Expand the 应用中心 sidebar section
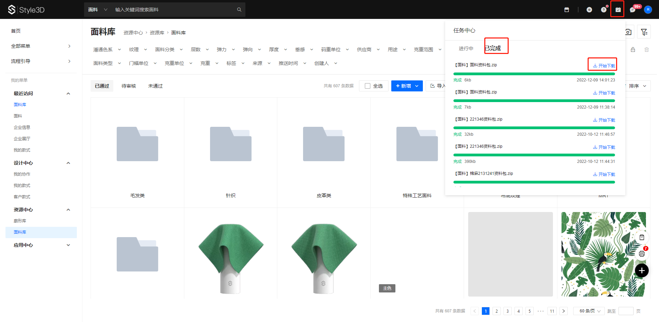This screenshot has height=322, width=659. 68,245
